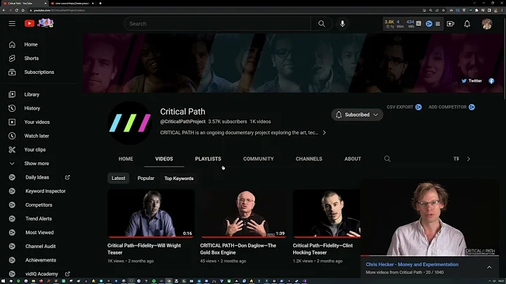Switch to the PLAYLISTS tab
The width and height of the screenshot is (506, 284).
pos(208,159)
